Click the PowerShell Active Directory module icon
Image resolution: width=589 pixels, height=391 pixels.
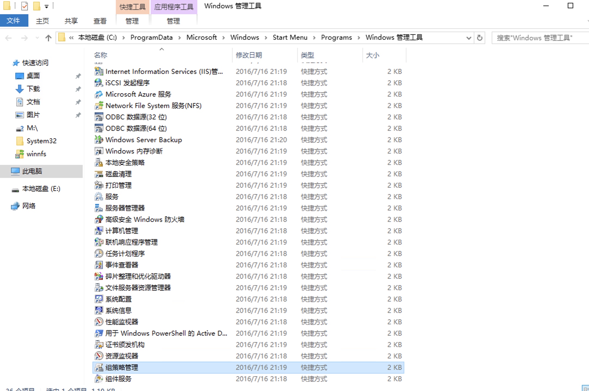click(x=99, y=333)
